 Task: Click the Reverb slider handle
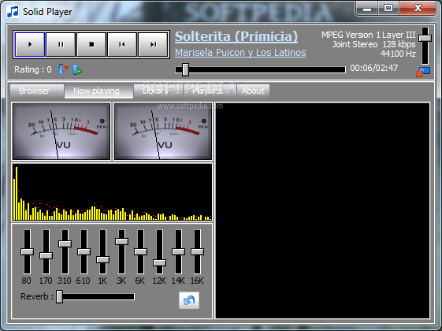(x=59, y=297)
